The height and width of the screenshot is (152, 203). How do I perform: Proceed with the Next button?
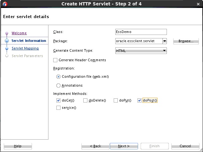coord(124,146)
